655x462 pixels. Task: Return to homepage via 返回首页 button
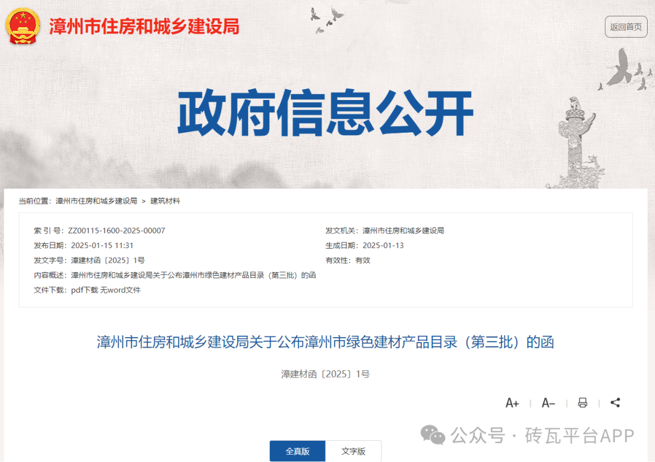tap(626, 27)
